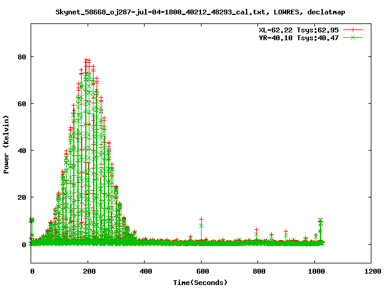Click the red spike marker near 800 seconds
The image size is (384, 288).
(x=256, y=230)
